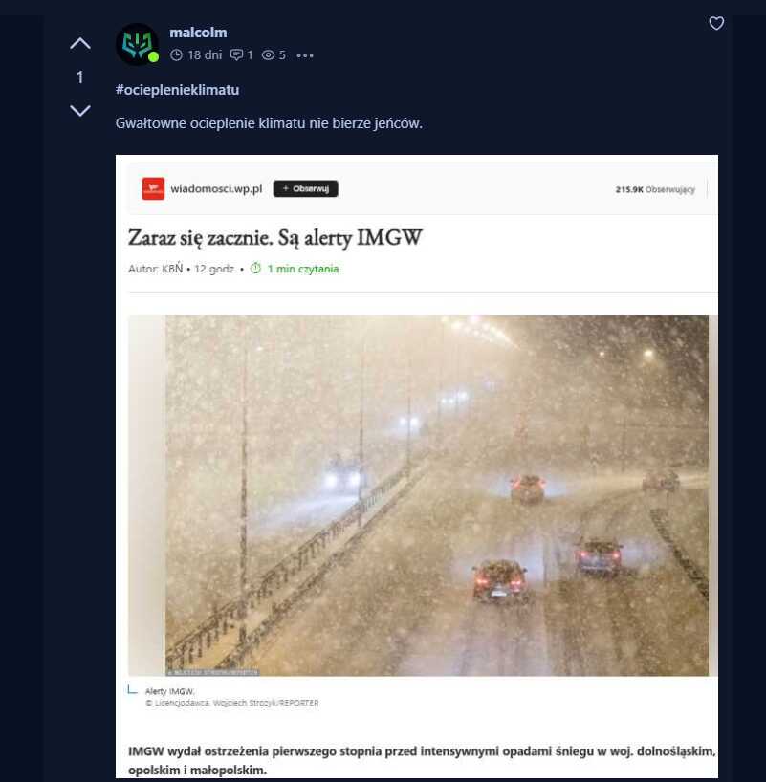Open malcolm username link
766x782 pixels.
[198, 33]
